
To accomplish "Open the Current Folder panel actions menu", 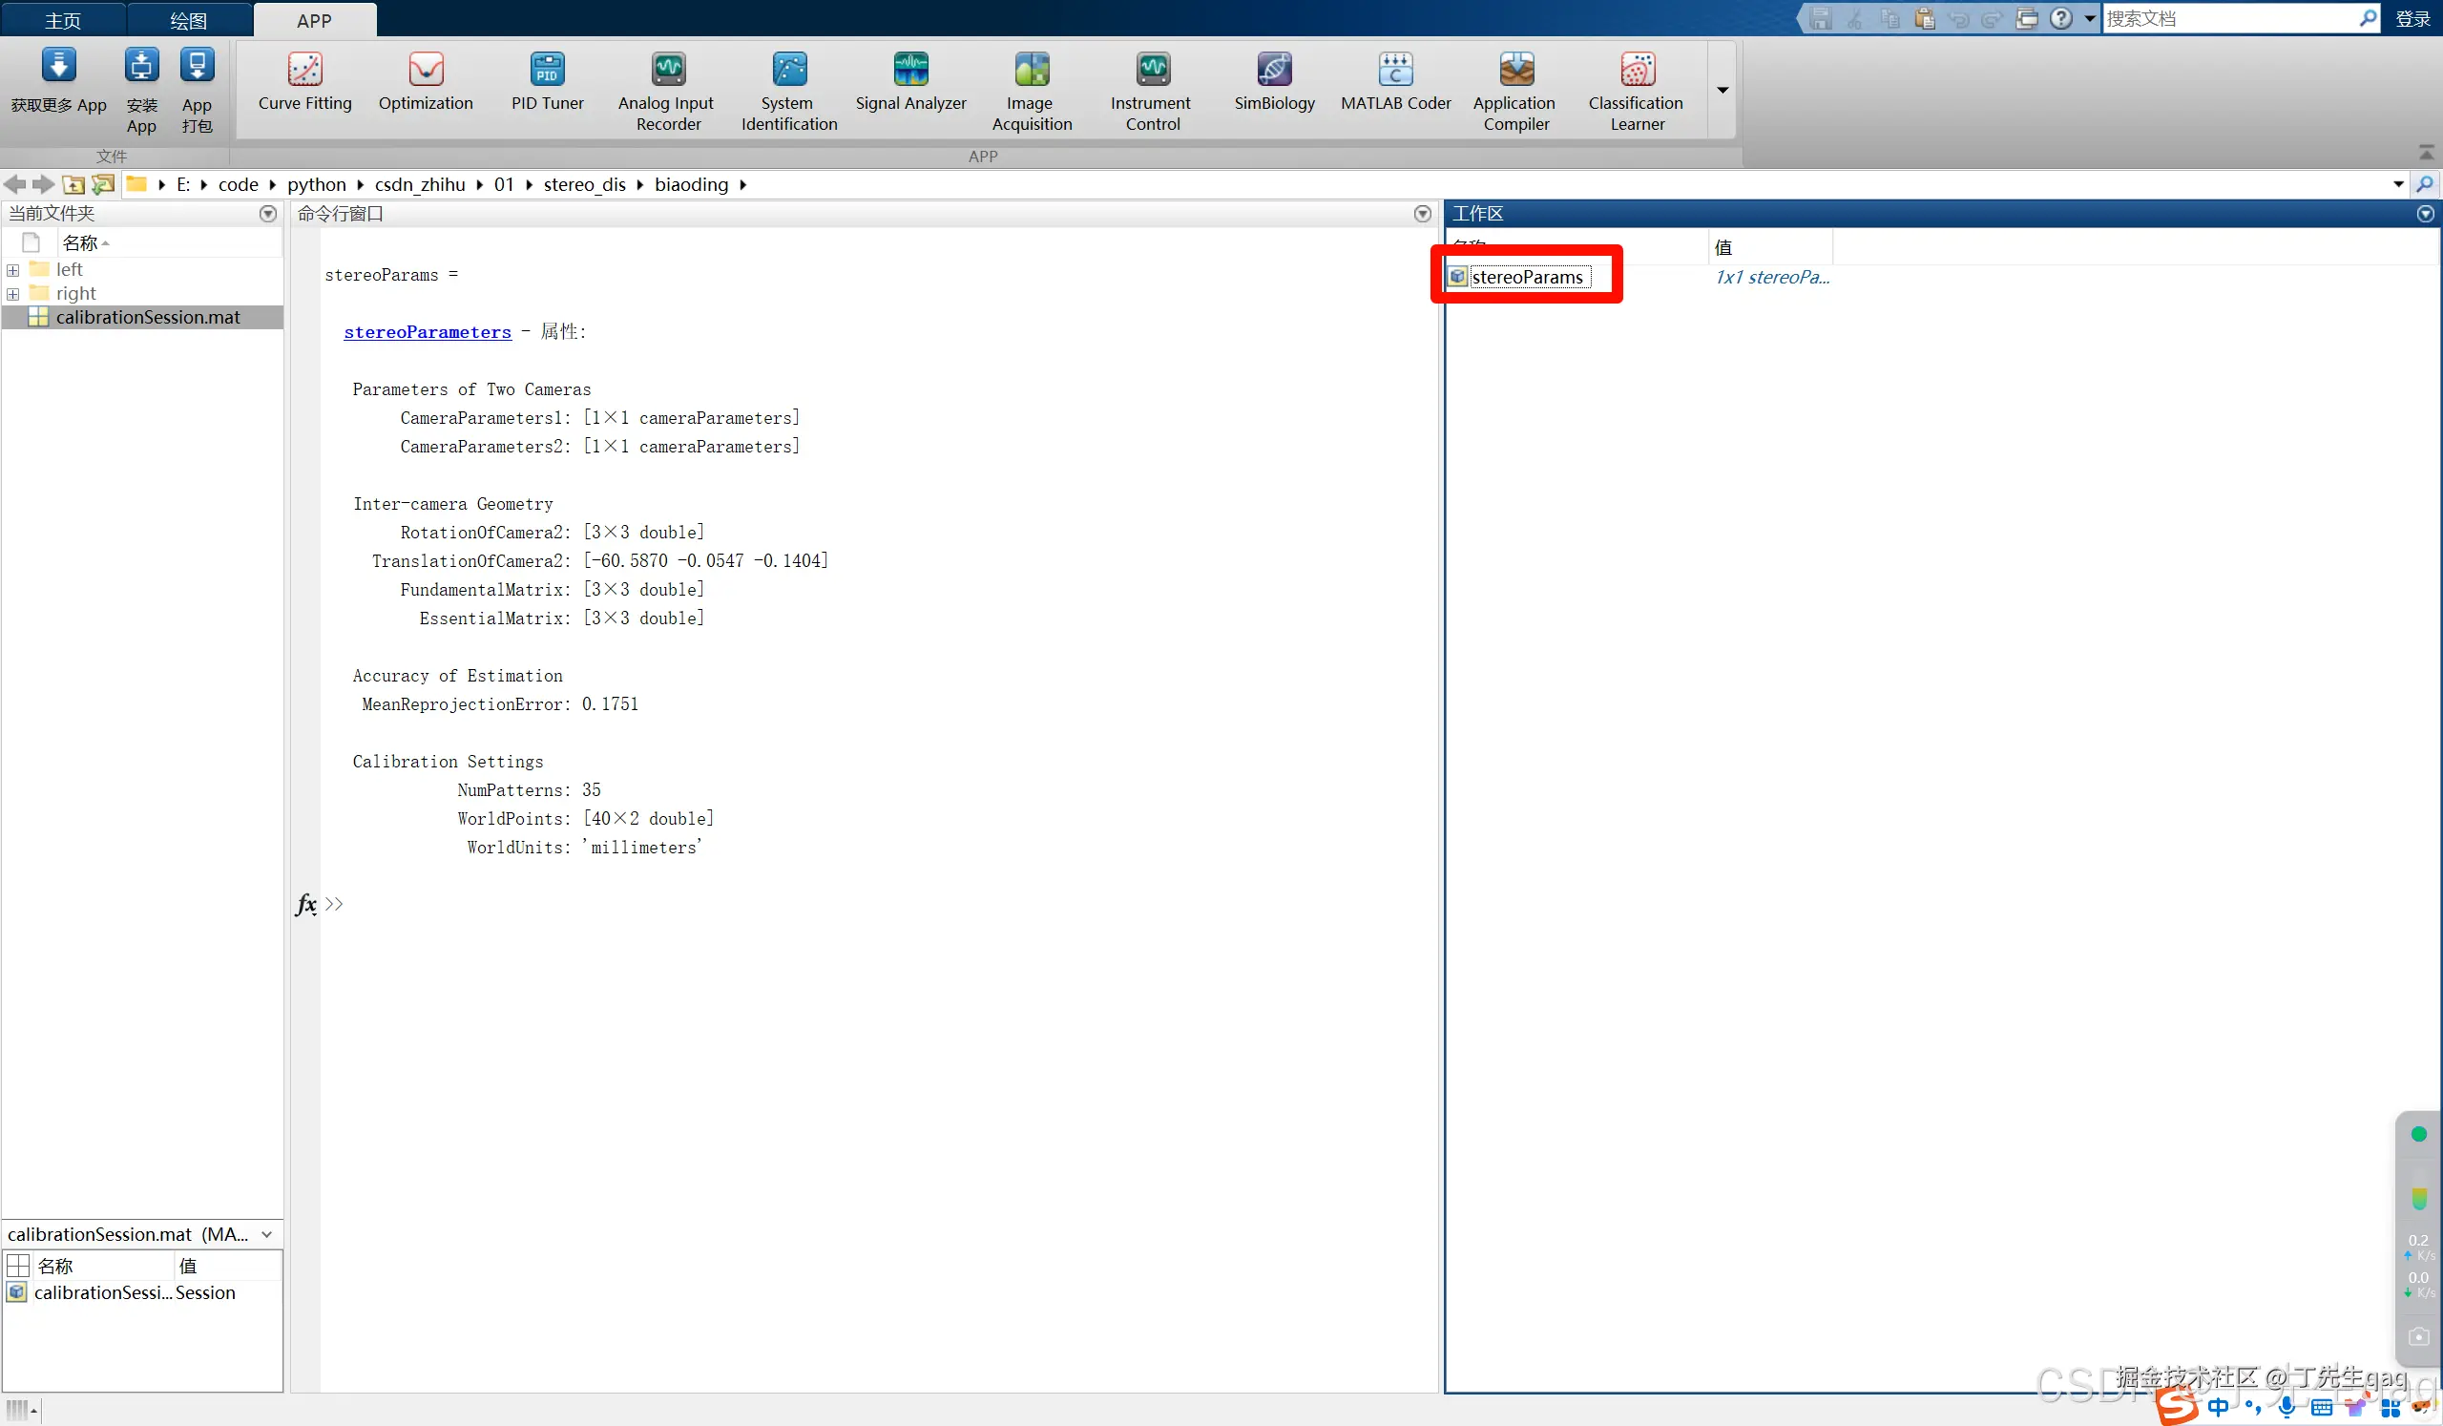I will [x=267, y=213].
